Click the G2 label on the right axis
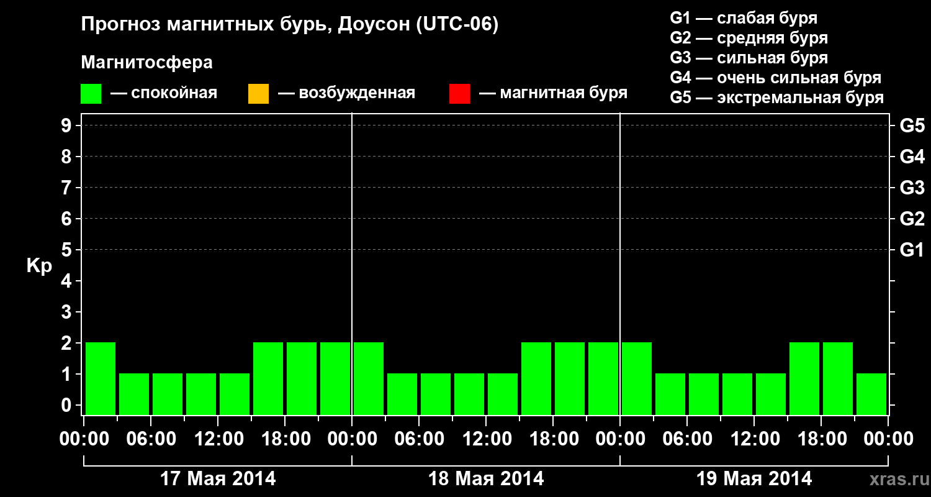Image resolution: width=931 pixels, height=497 pixels. coord(912,219)
